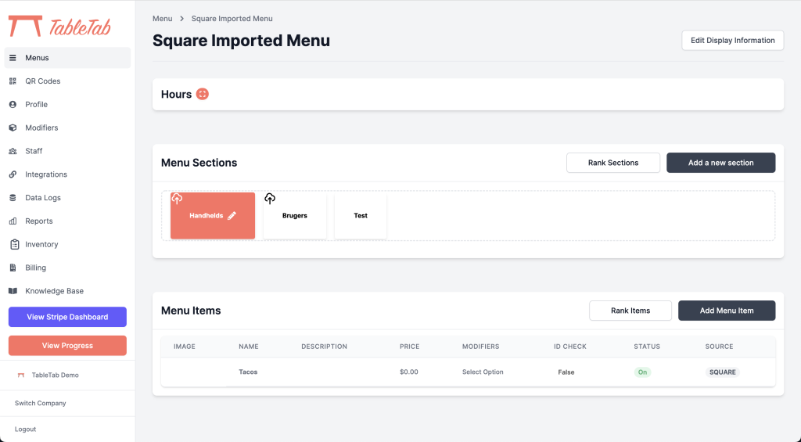Click the Inventory clipboard icon

[x=13, y=245]
